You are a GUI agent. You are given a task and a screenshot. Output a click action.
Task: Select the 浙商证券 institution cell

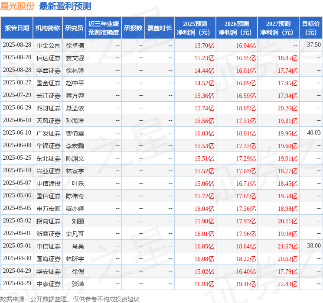[49, 233]
